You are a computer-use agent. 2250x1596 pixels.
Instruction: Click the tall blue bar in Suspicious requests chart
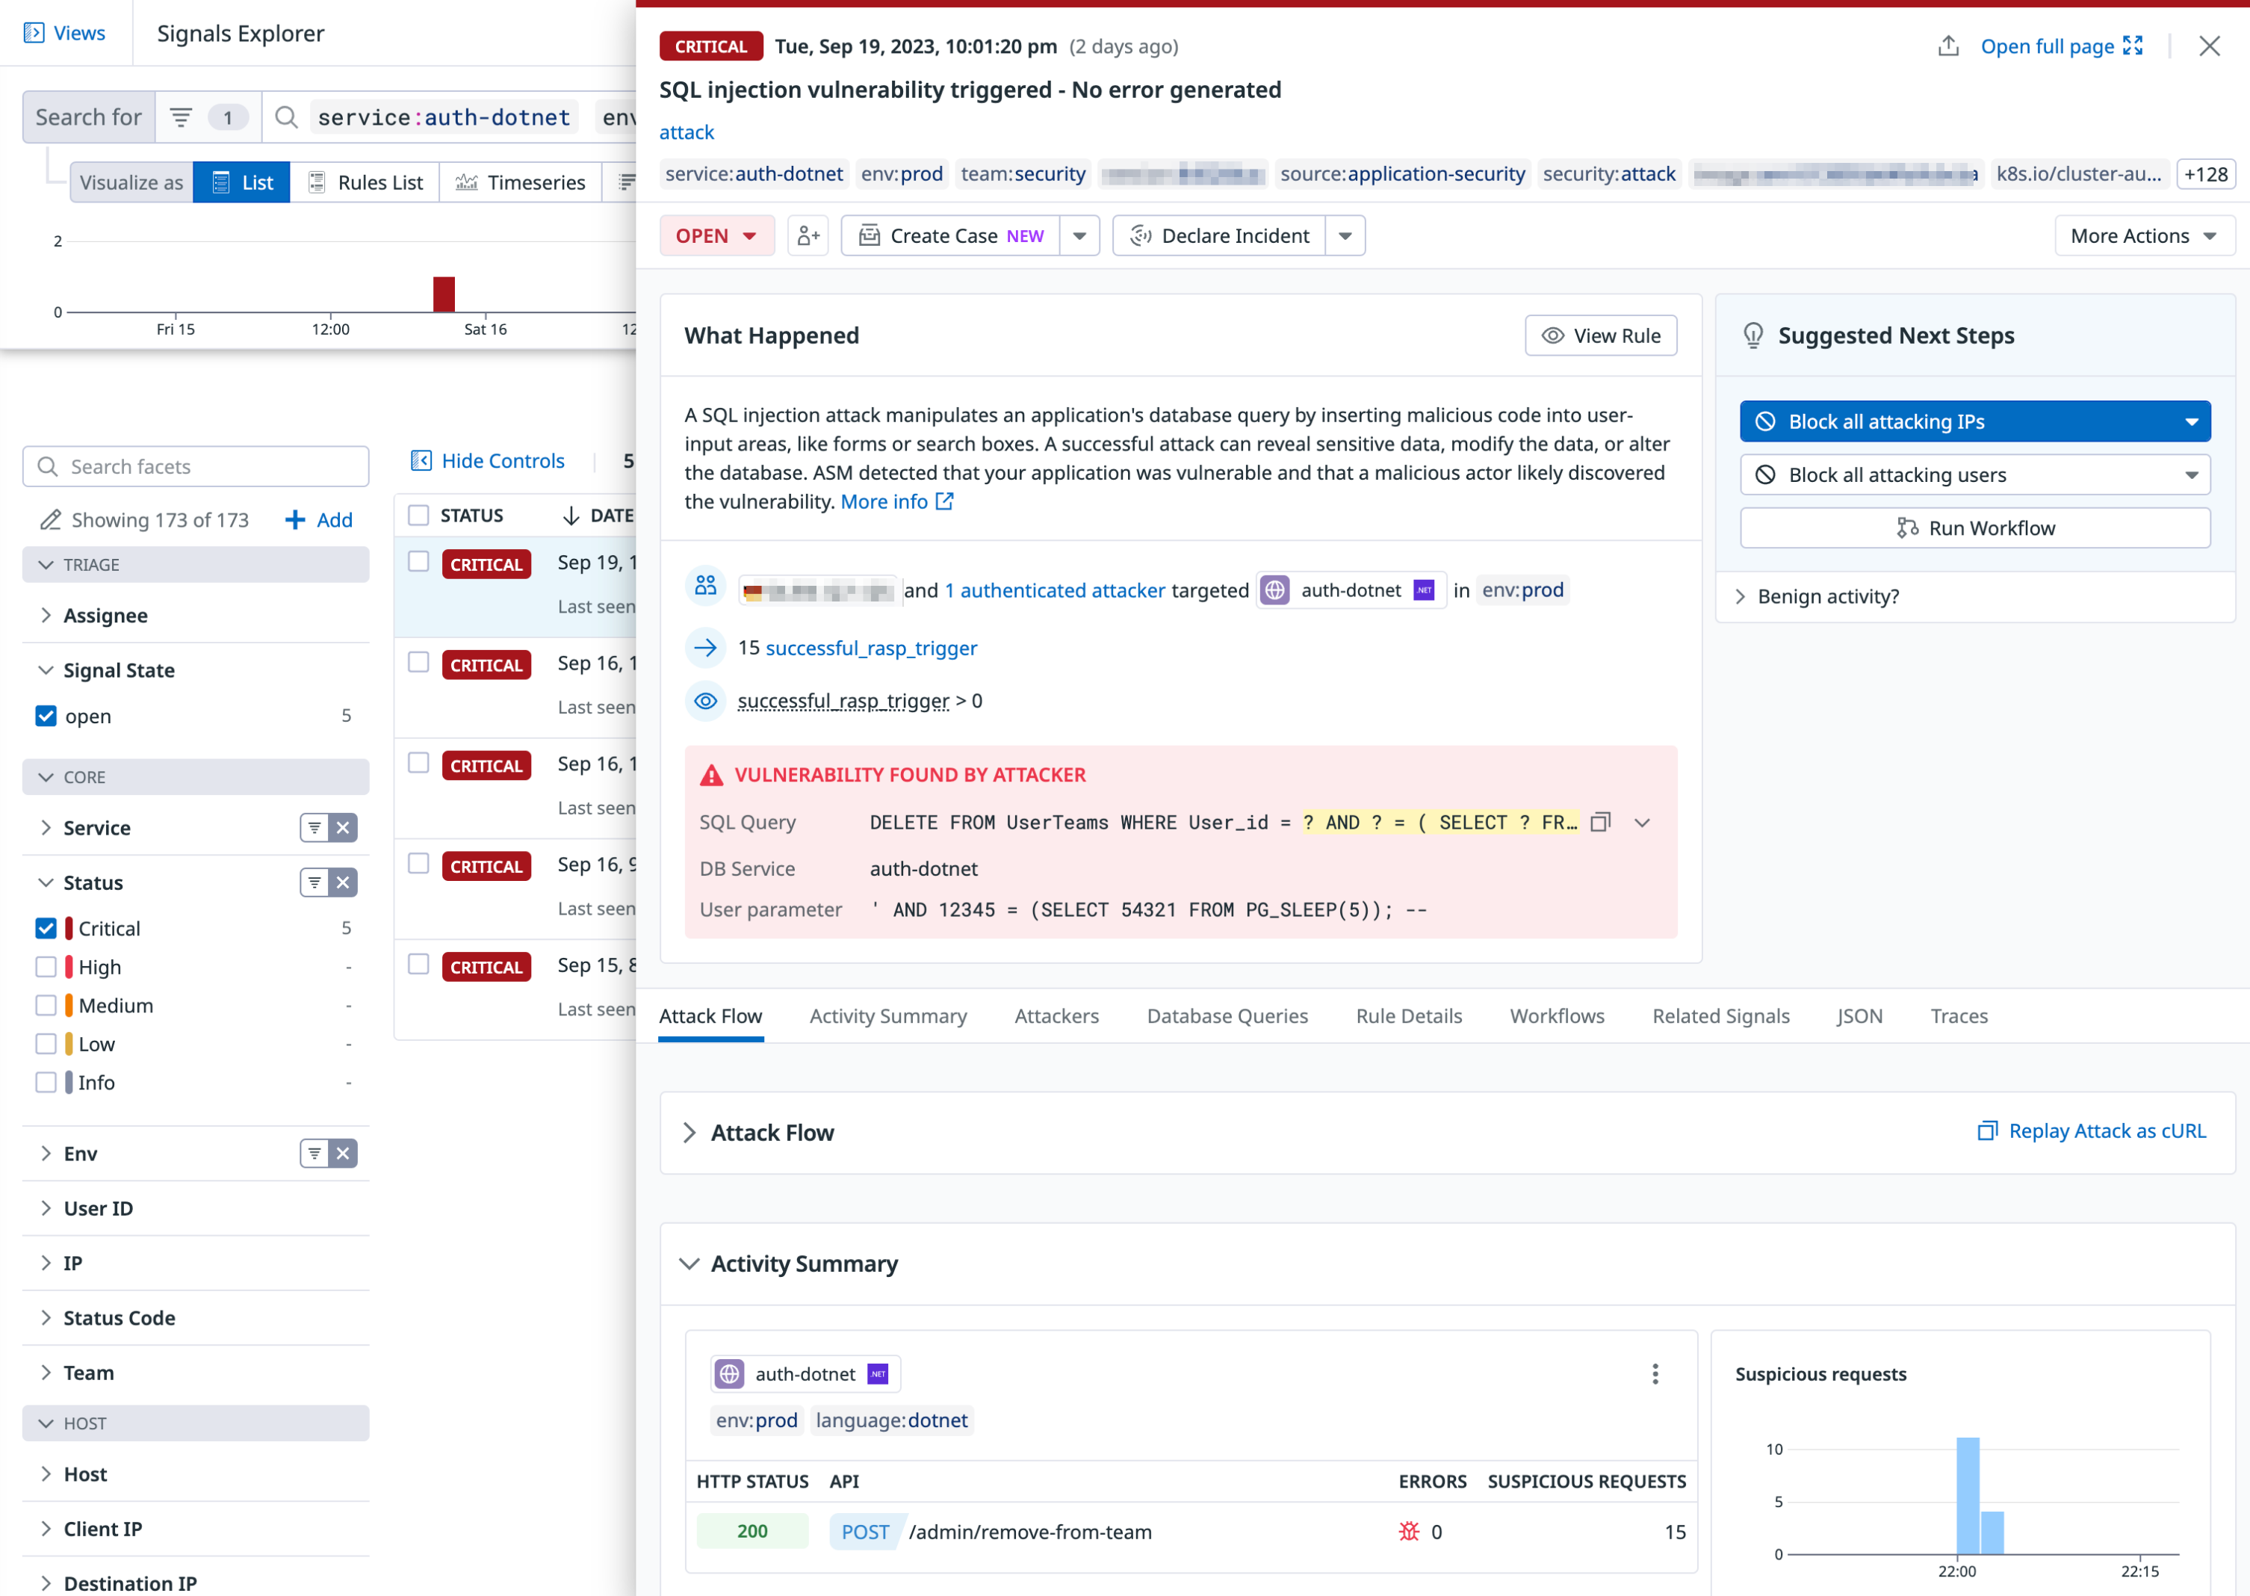pos(1967,1496)
